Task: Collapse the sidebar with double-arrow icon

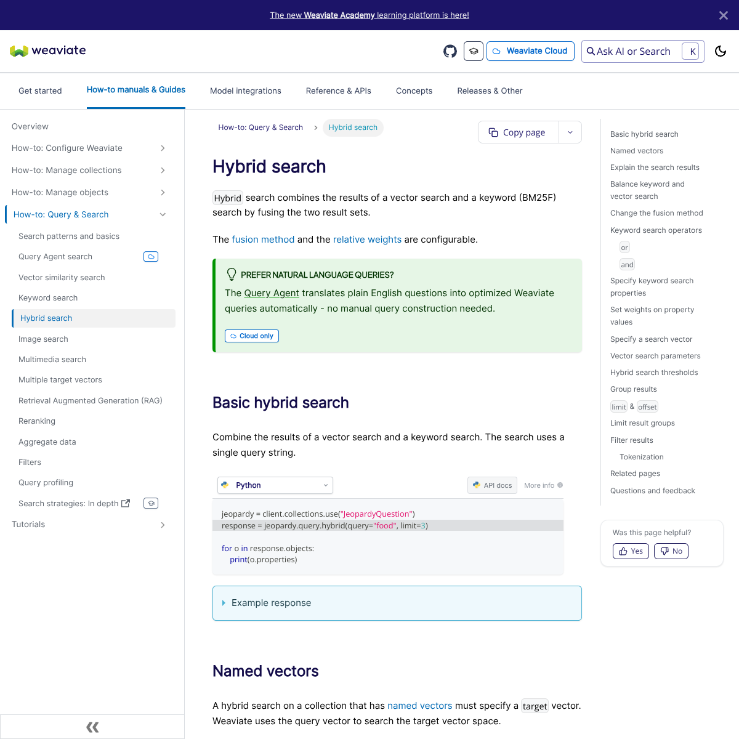Action: 92,727
